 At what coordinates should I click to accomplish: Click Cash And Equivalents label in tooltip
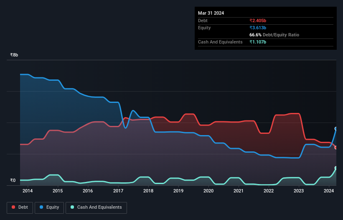tap(220, 42)
